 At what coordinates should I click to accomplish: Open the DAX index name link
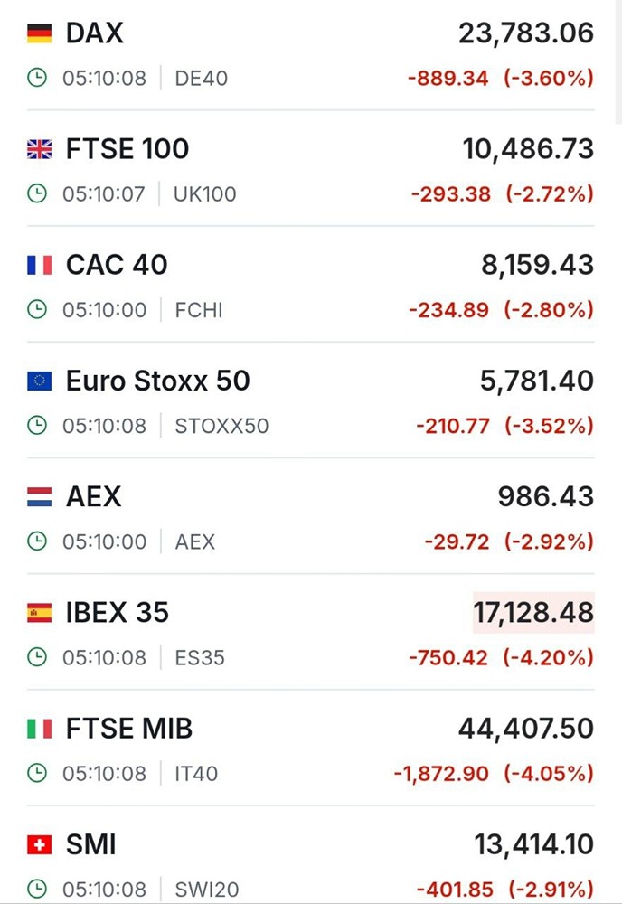point(94,34)
